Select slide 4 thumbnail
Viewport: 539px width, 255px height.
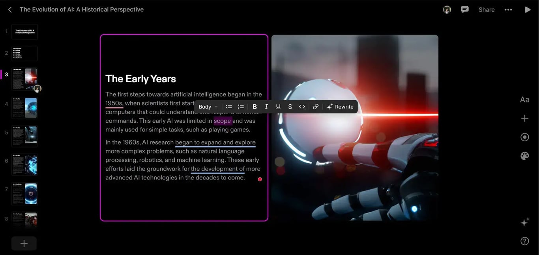coord(25,107)
